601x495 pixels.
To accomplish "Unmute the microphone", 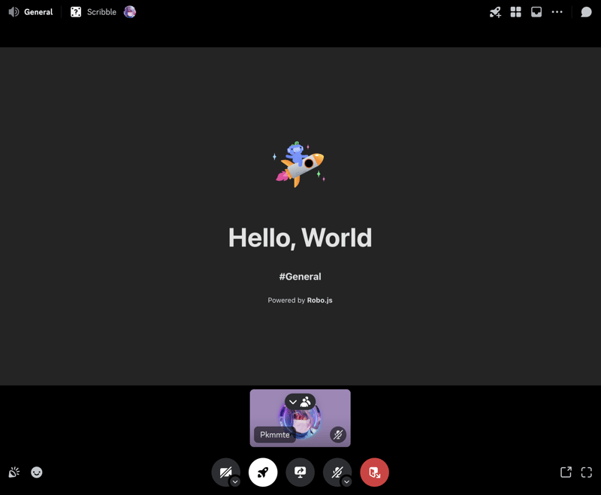I will (337, 472).
